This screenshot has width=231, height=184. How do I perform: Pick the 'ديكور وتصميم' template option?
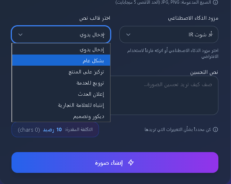tap(61, 116)
